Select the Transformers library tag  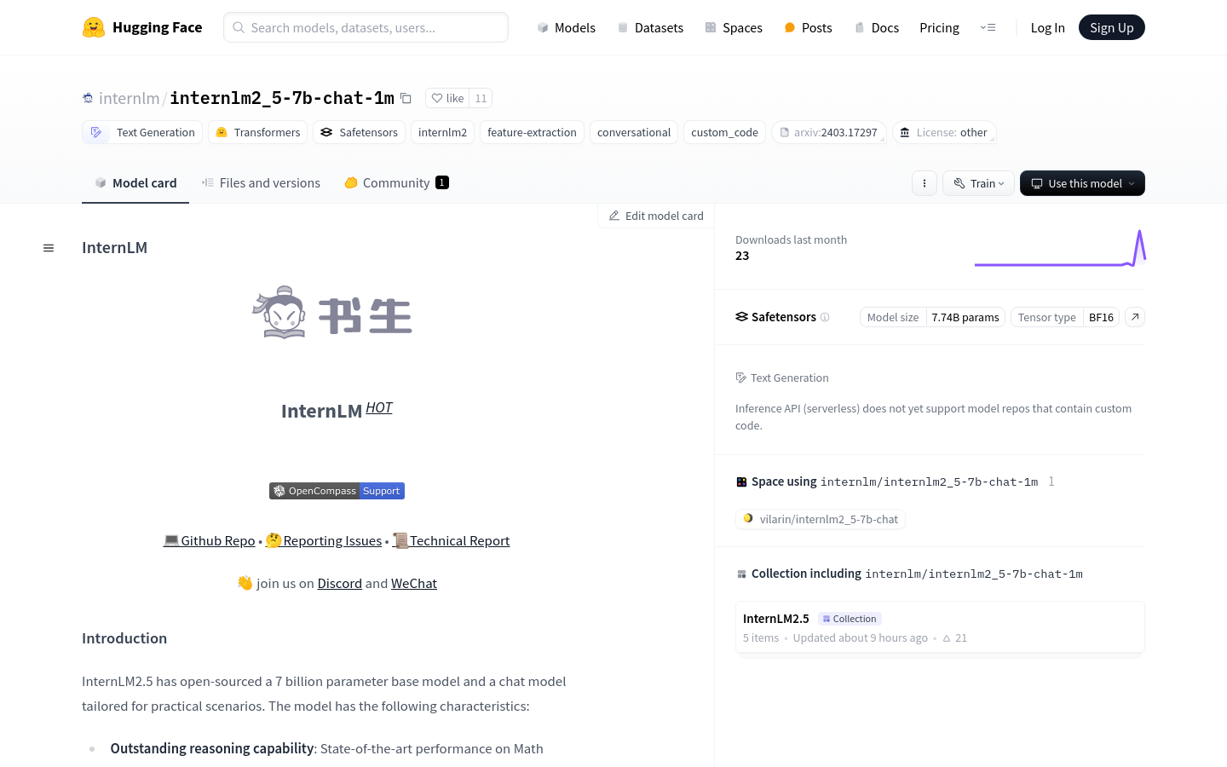pyautogui.click(x=257, y=132)
